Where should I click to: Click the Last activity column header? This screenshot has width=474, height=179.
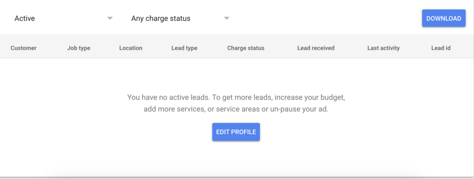coord(384,48)
